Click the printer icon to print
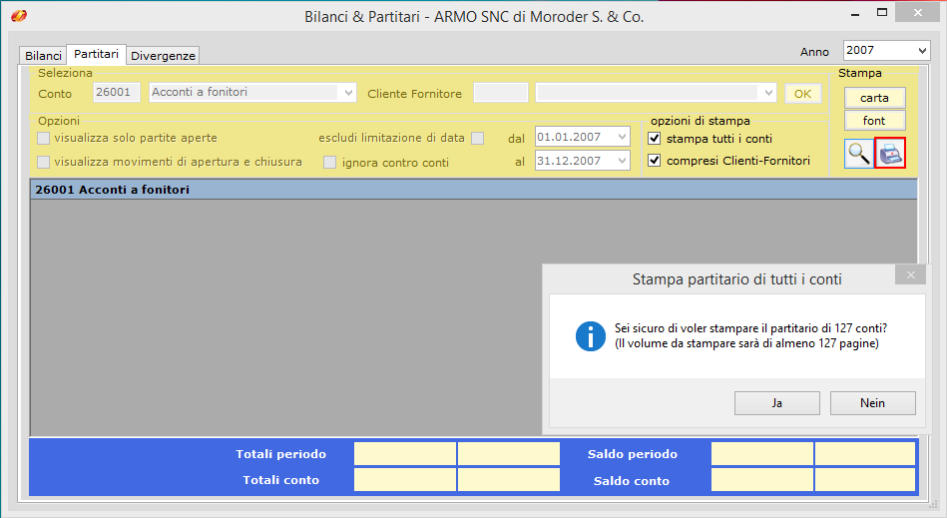This screenshot has width=947, height=518. (889, 154)
